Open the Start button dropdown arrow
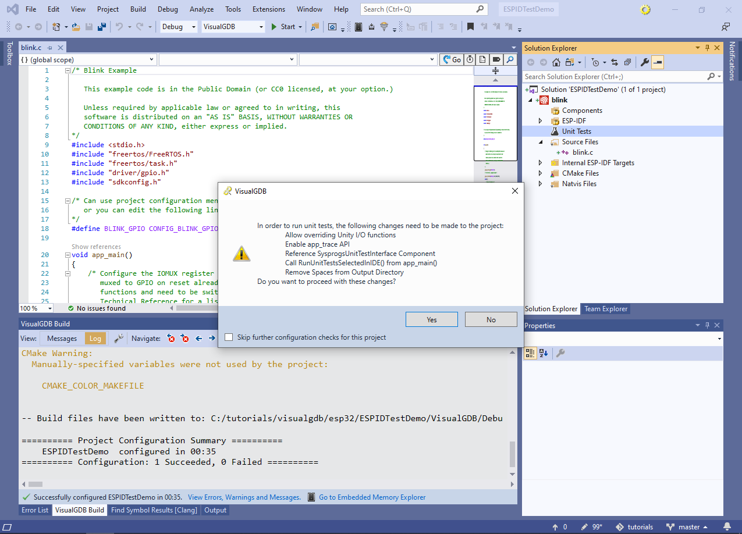Image resolution: width=742 pixels, height=534 pixels. click(x=300, y=27)
